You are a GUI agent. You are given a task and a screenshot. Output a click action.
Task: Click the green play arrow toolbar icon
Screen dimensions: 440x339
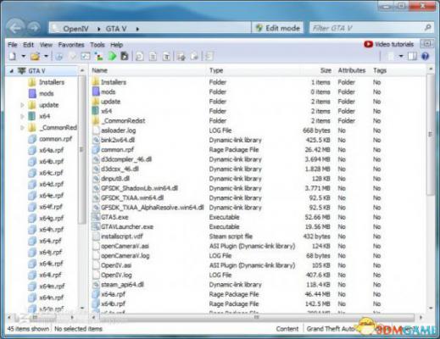(112, 56)
